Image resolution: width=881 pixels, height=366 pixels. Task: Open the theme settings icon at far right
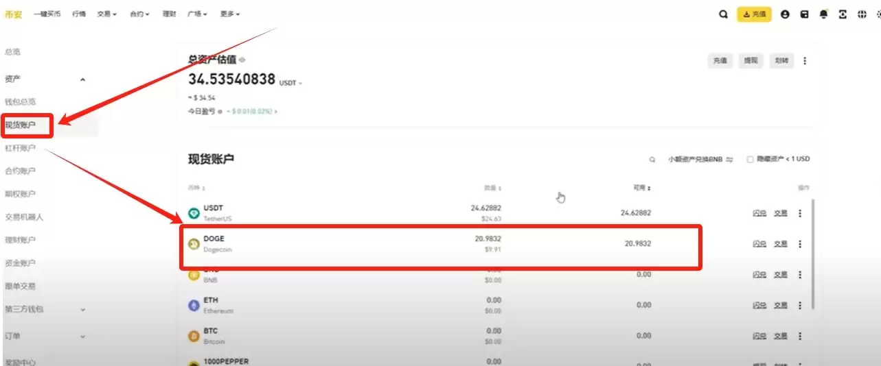(x=878, y=14)
